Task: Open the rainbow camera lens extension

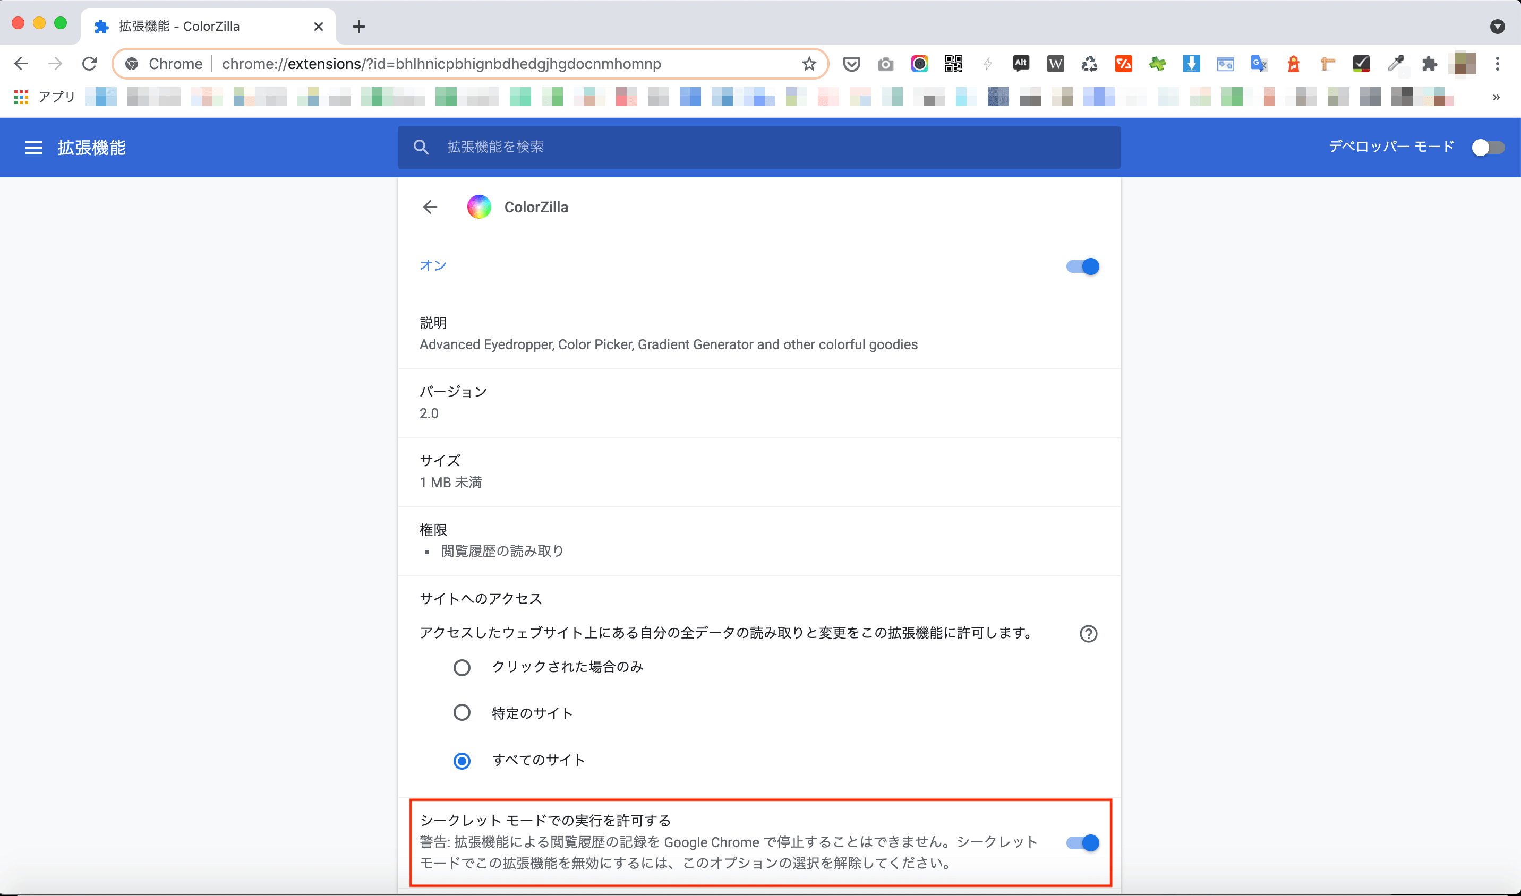Action: coord(919,64)
